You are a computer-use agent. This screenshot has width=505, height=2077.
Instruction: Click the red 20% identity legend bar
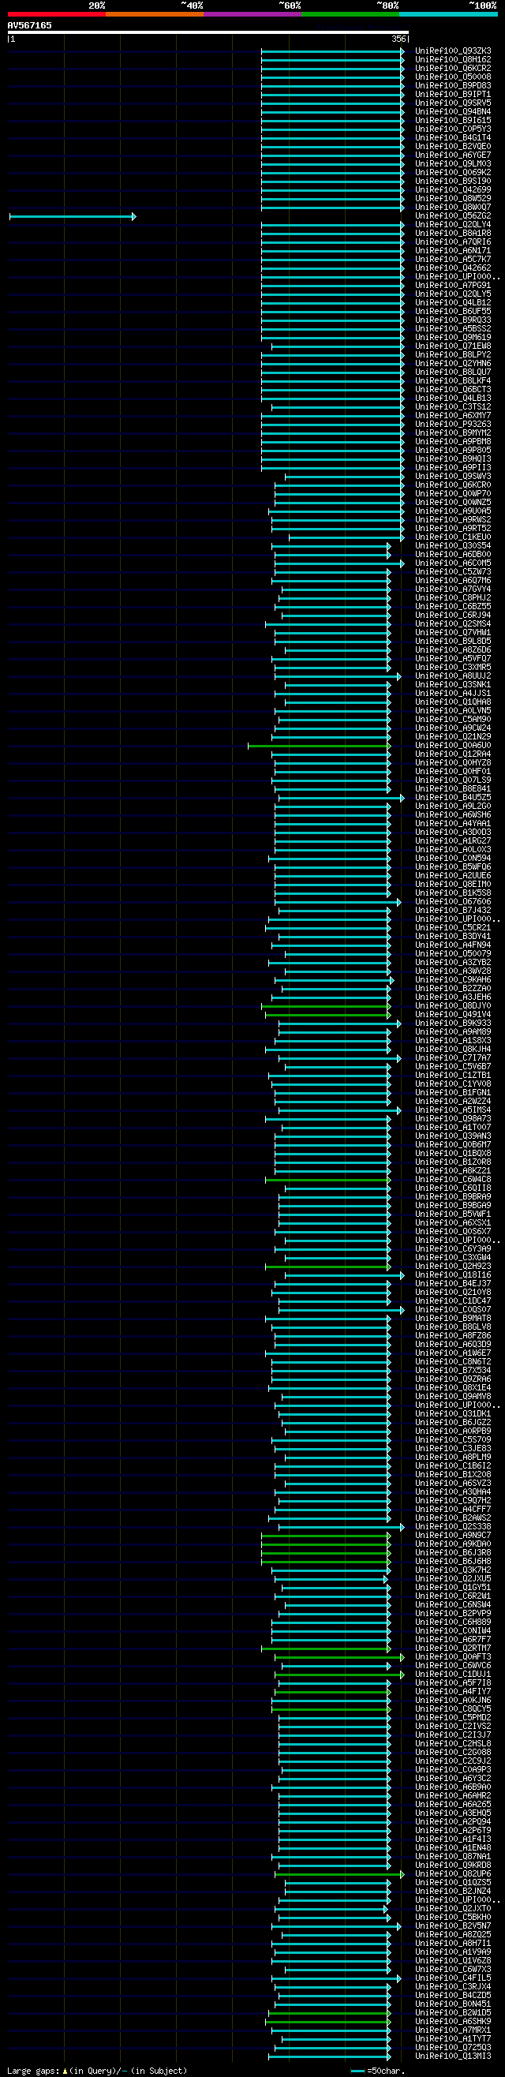[57, 14]
